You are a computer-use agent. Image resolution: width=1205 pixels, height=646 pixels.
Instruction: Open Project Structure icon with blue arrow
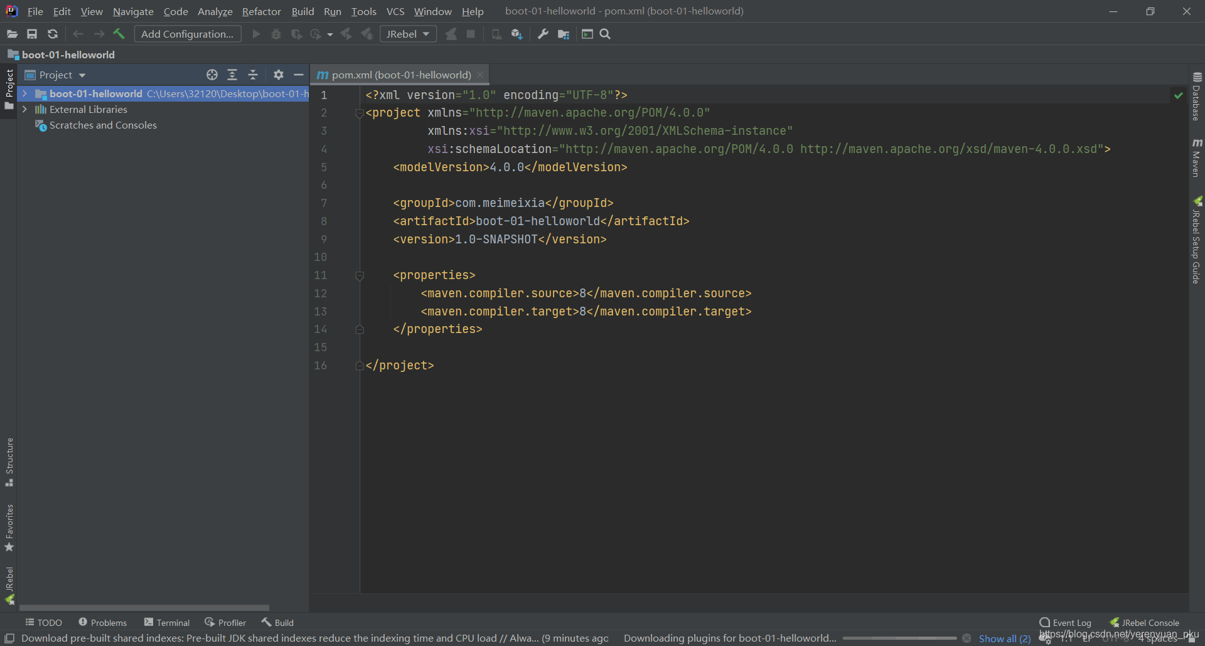(517, 34)
